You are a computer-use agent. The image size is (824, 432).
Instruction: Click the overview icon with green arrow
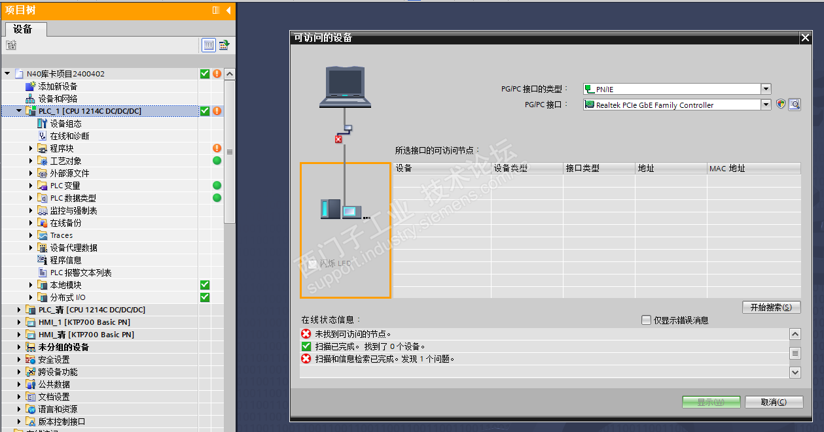pos(224,45)
